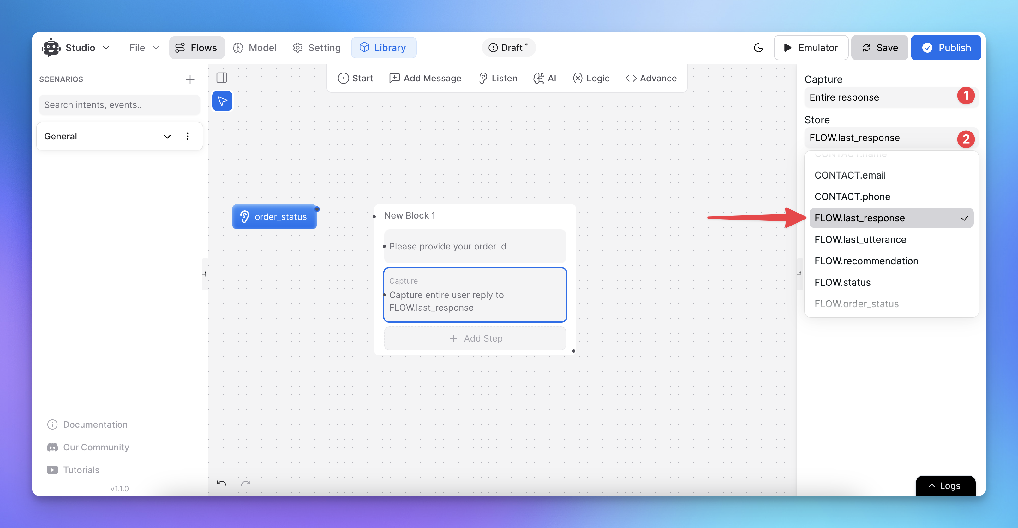Open the Library tab
The height and width of the screenshot is (528, 1018).
[383, 48]
